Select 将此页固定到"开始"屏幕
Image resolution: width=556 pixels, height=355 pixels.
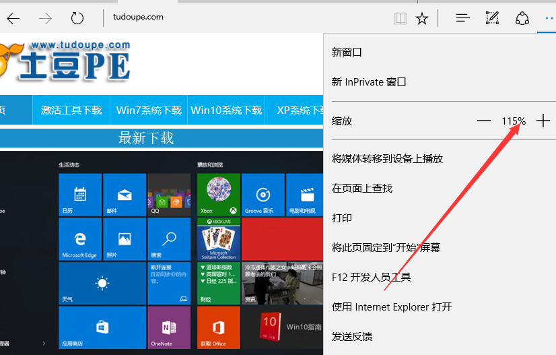386,247
